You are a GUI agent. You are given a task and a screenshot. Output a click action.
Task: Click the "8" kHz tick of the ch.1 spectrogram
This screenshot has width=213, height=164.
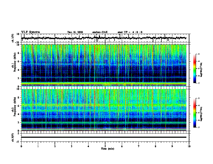coord(19,53)
